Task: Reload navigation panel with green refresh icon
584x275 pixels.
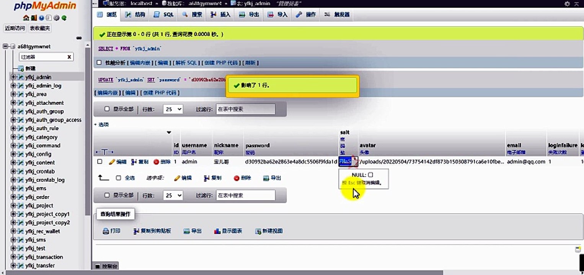Action: [x=64, y=18]
